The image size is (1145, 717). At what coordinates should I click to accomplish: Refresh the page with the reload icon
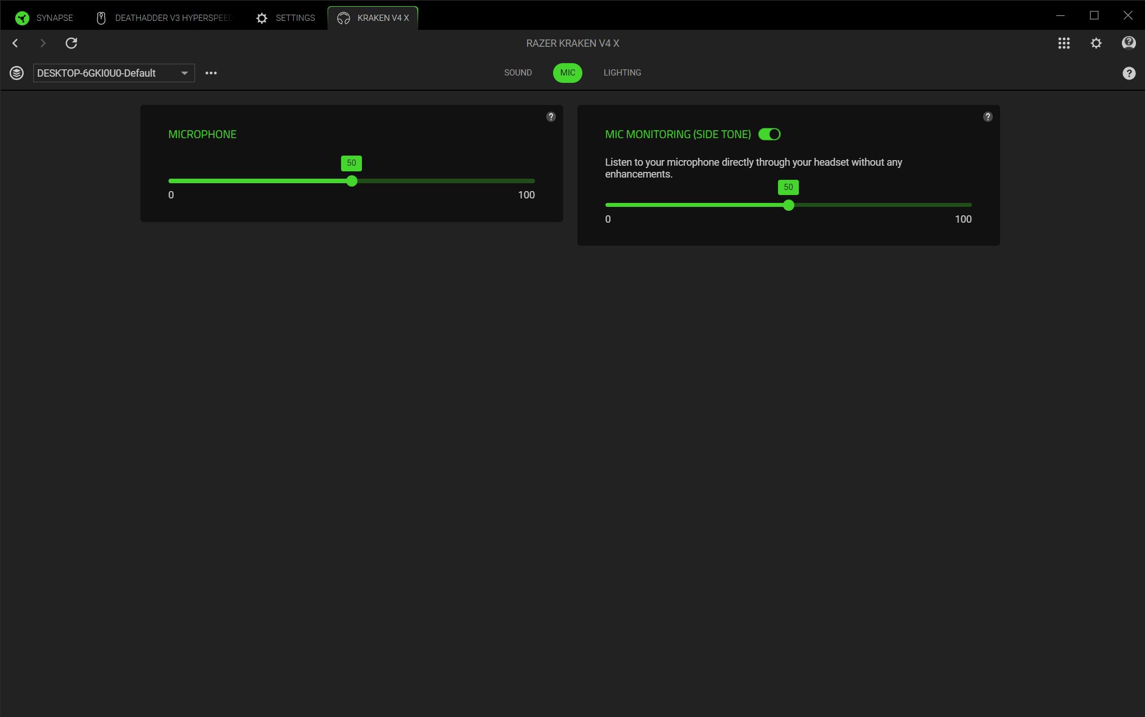pos(71,43)
